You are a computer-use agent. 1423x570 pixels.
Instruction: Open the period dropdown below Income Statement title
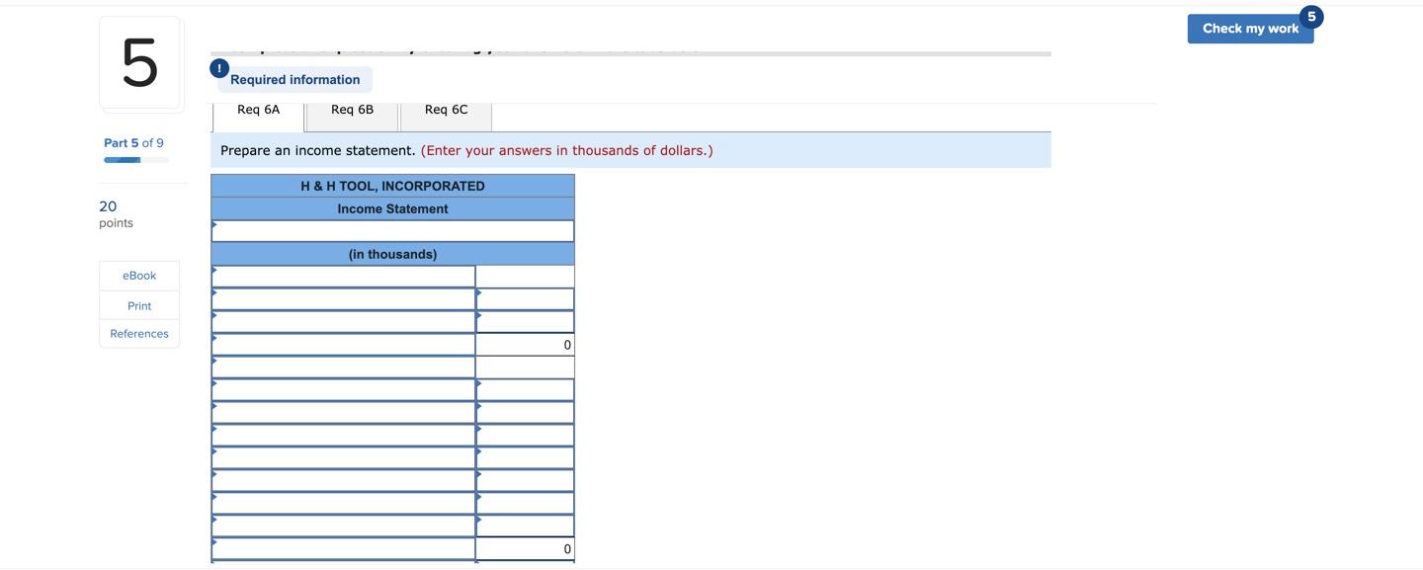(392, 231)
